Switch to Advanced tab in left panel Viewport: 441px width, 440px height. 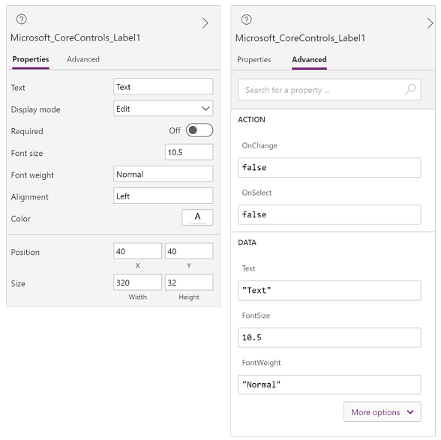click(83, 59)
